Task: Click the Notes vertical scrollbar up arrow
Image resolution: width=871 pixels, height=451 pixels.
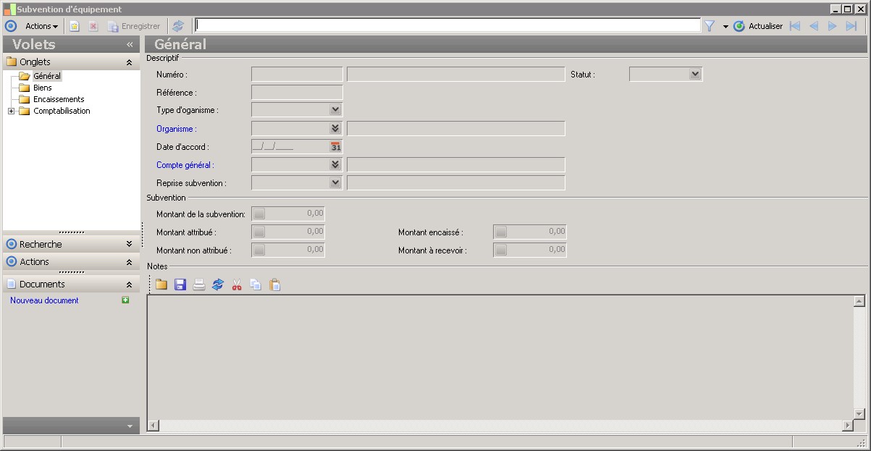Action: (x=859, y=301)
